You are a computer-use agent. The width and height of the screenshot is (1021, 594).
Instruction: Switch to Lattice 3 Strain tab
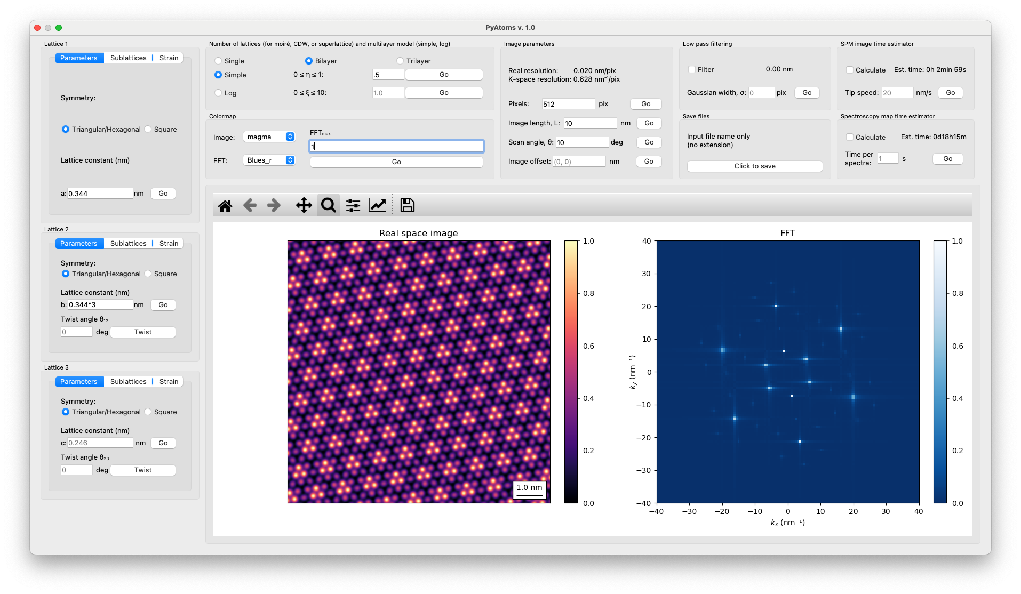pos(169,381)
